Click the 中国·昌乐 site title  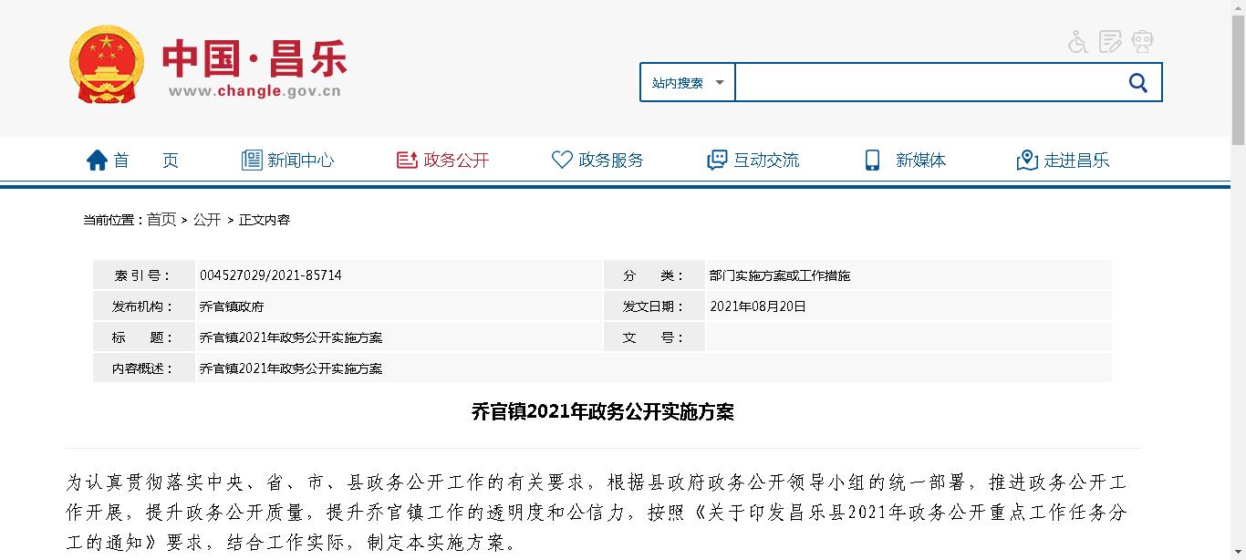click(254, 62)
